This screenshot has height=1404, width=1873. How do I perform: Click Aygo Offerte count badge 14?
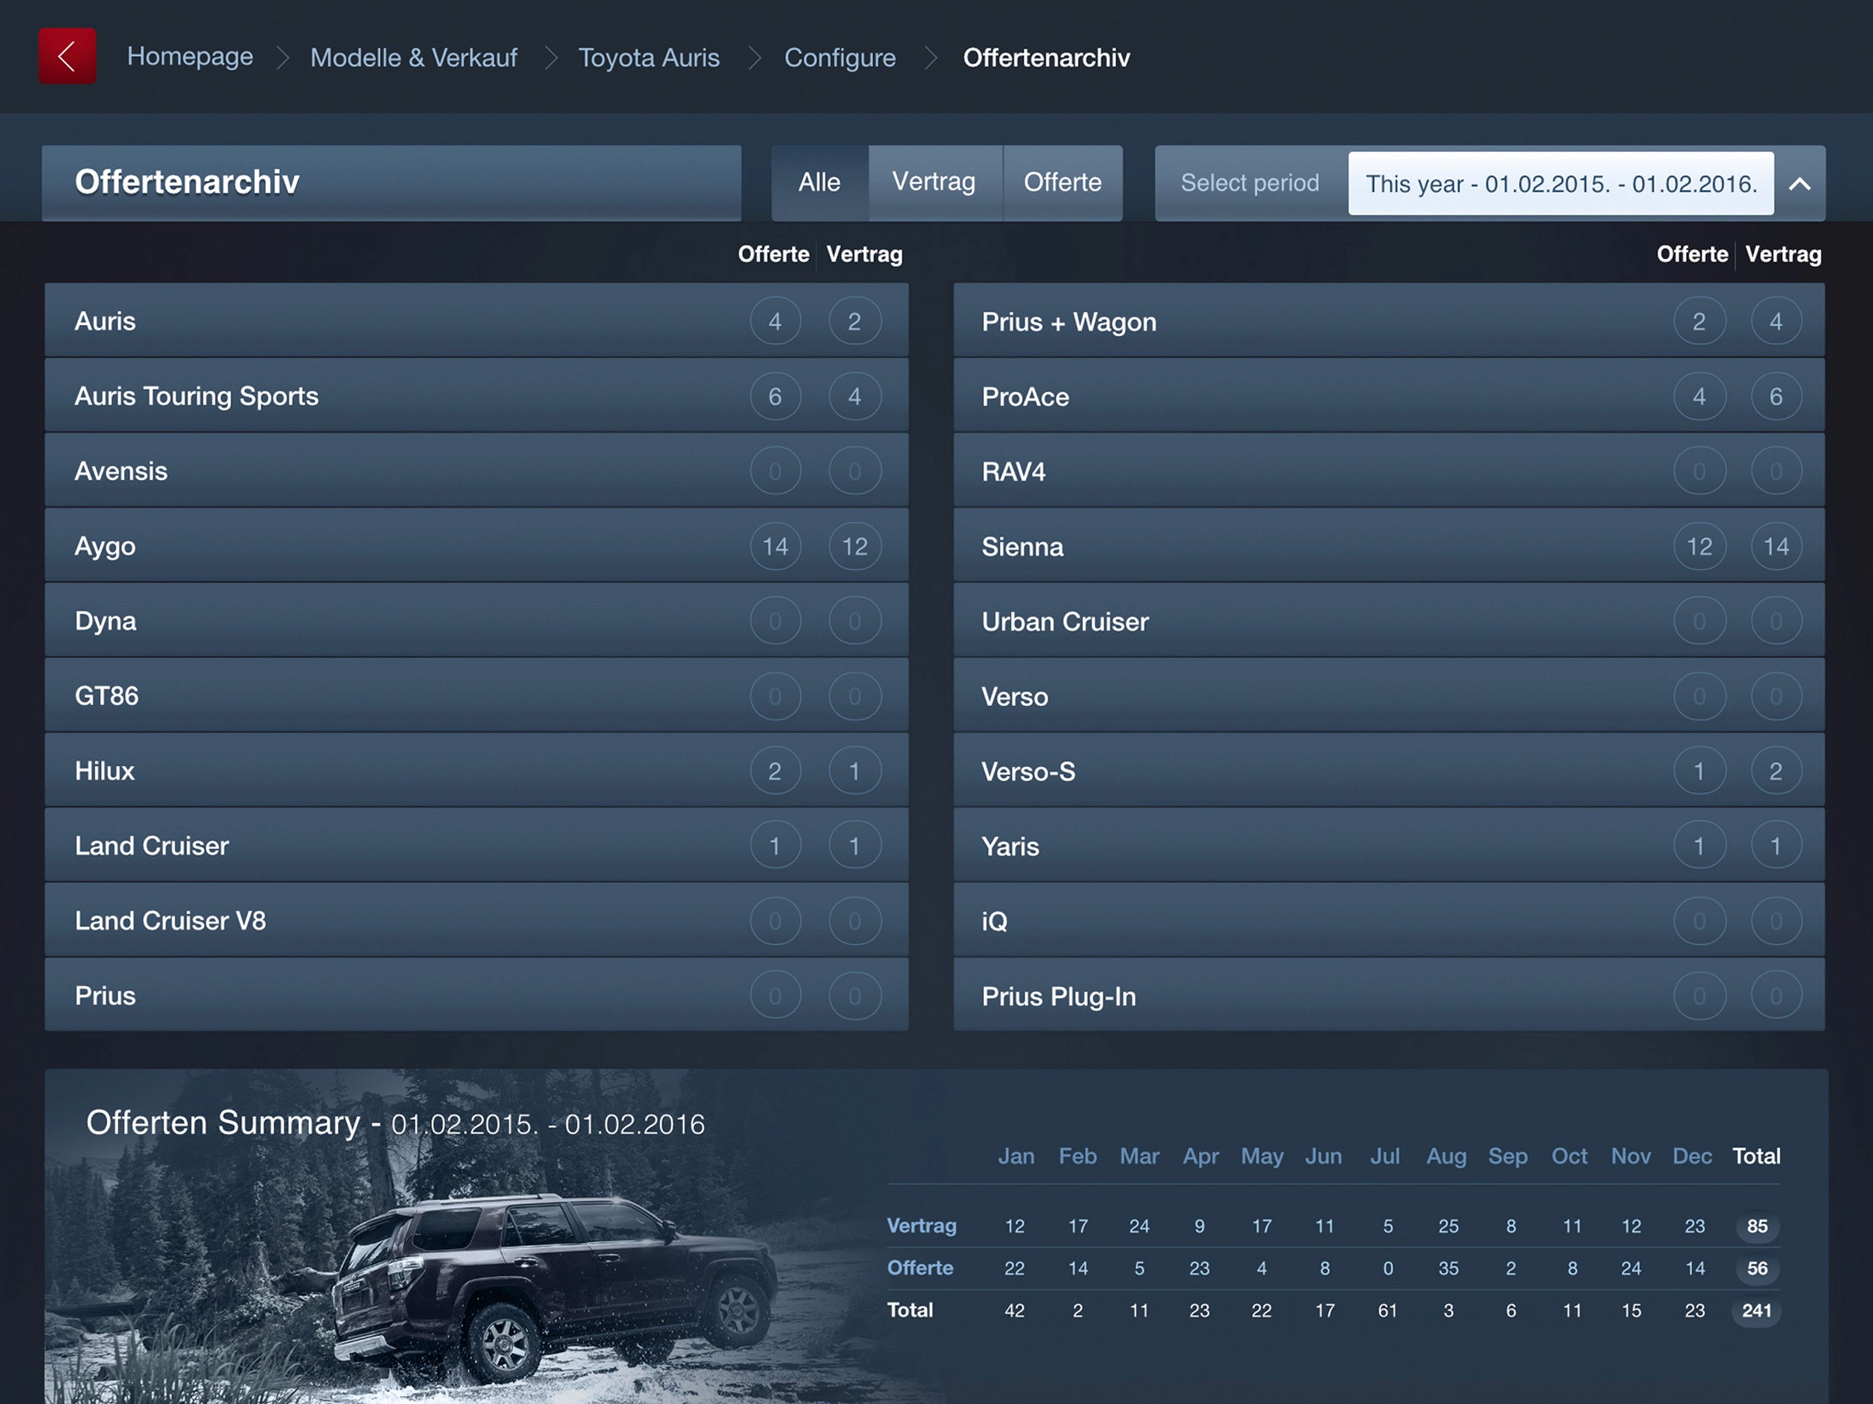click(775, 547)
